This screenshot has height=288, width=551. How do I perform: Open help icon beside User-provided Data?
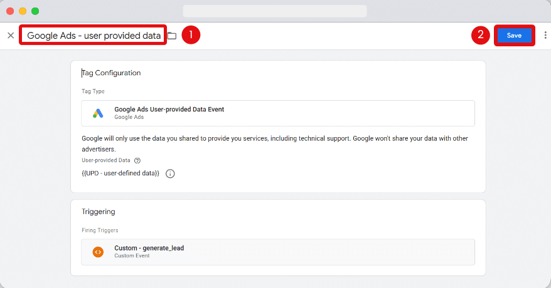(x=137, y=160)
